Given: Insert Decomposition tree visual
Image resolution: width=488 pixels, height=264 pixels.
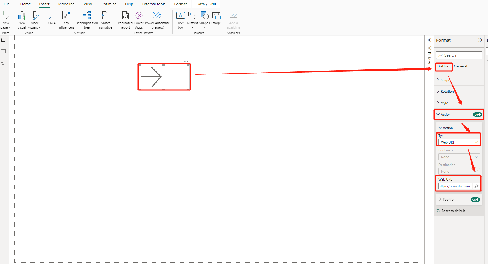Looking at the screenshot, I should (87, 20).
